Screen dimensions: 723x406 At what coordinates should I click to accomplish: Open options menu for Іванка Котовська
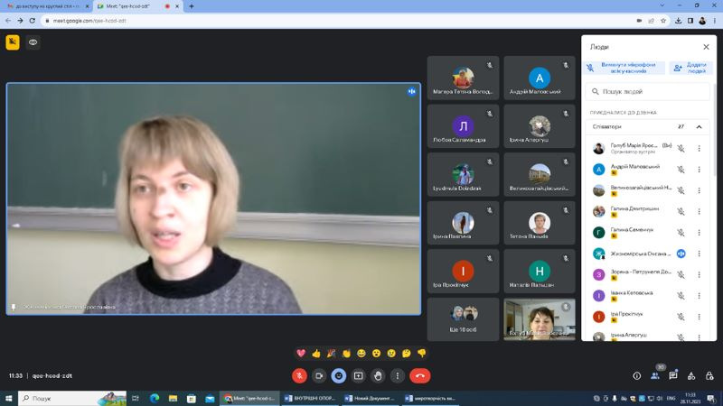699,296
